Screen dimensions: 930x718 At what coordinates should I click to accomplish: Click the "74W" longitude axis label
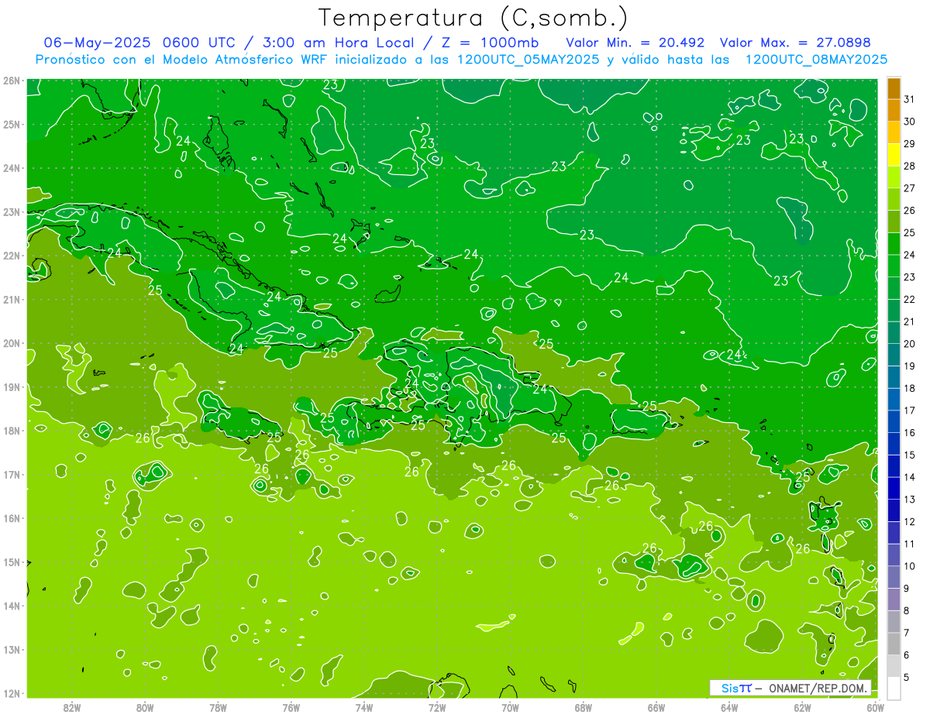coord(364,707)
